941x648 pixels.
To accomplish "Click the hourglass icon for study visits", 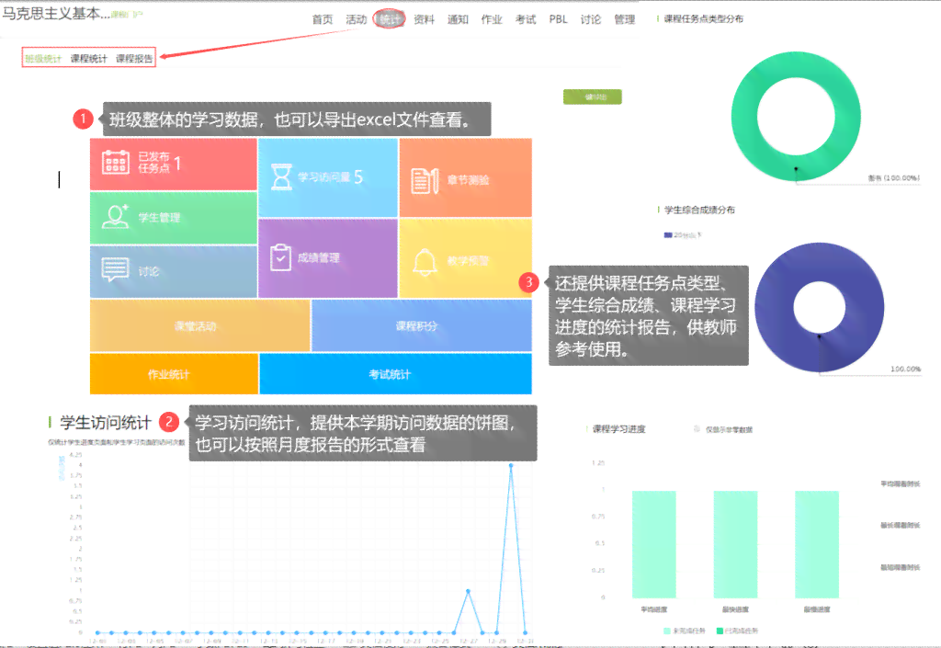I will tap(281, 177).
